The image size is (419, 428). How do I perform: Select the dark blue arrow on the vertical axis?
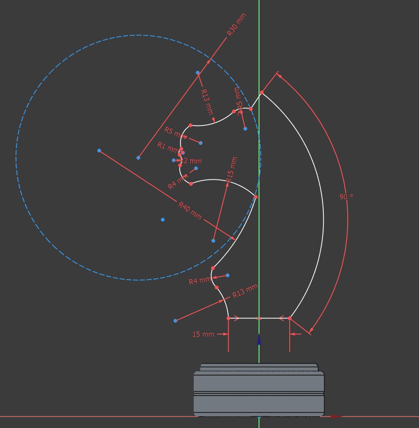tap(259, 339)
